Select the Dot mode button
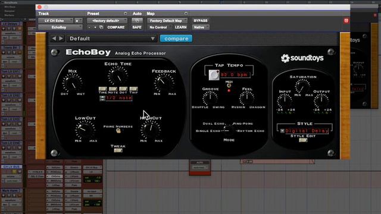The image size is (381, 214). click(123, 89)
